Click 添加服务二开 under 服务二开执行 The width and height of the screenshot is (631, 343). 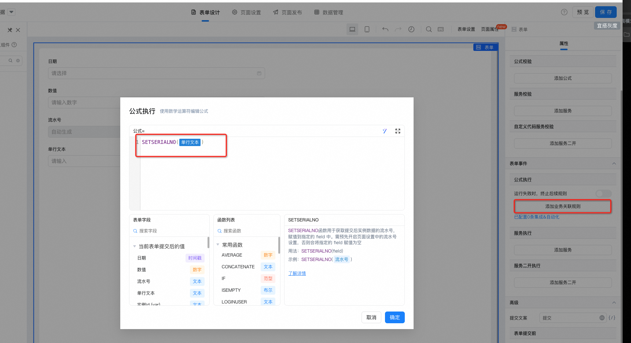(563, 283)
